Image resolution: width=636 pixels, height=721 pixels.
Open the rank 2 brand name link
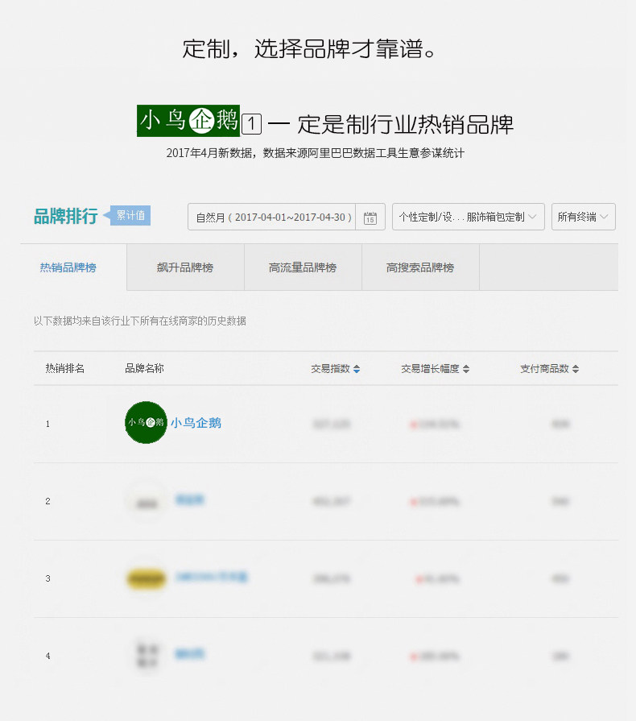[x=189, y=499]
